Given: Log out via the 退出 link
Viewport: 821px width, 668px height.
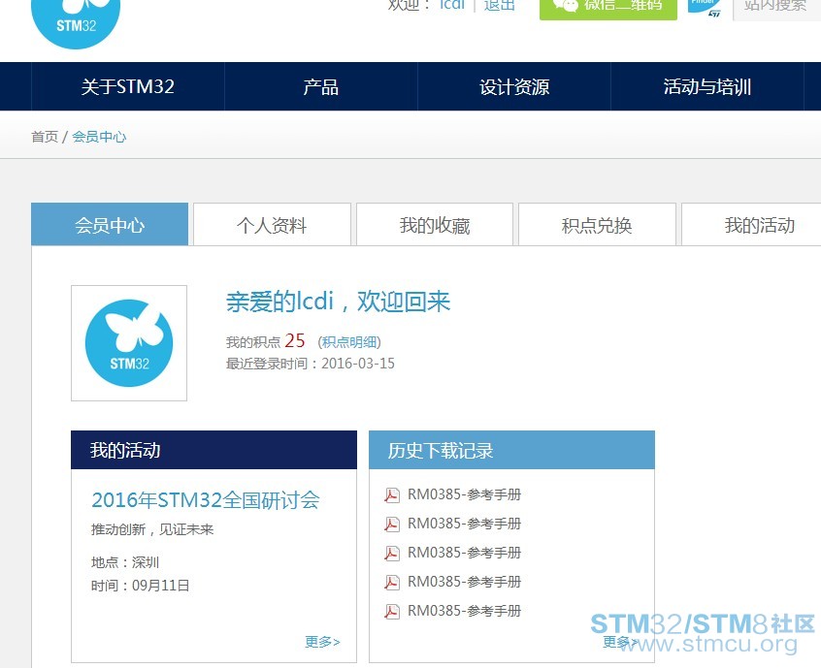Looking at the screenshot, I should tap(500, 5).
